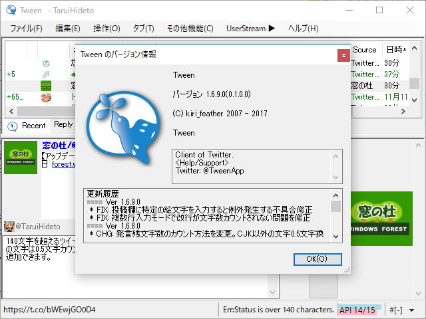This screenshot has height=319, width=426.
Task: Open the 窓の杜 Windows Forest preview image
Action: click(381, 219)
